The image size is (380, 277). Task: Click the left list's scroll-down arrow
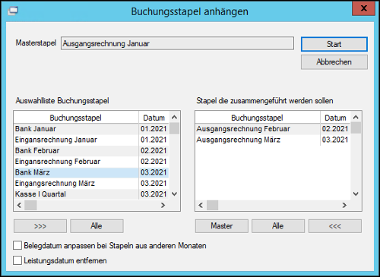click(x=174, y=194)
